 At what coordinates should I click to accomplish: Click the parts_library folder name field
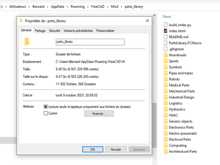click(89, 42)
